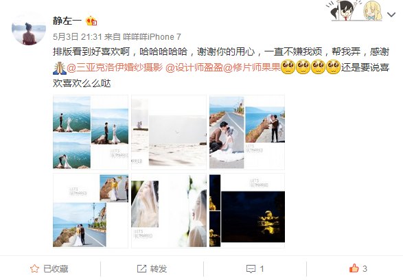Open the @修片师果果 mention link
Image resolution: width=403 pixels, height=280 pixels.
[x=252, y=67]
